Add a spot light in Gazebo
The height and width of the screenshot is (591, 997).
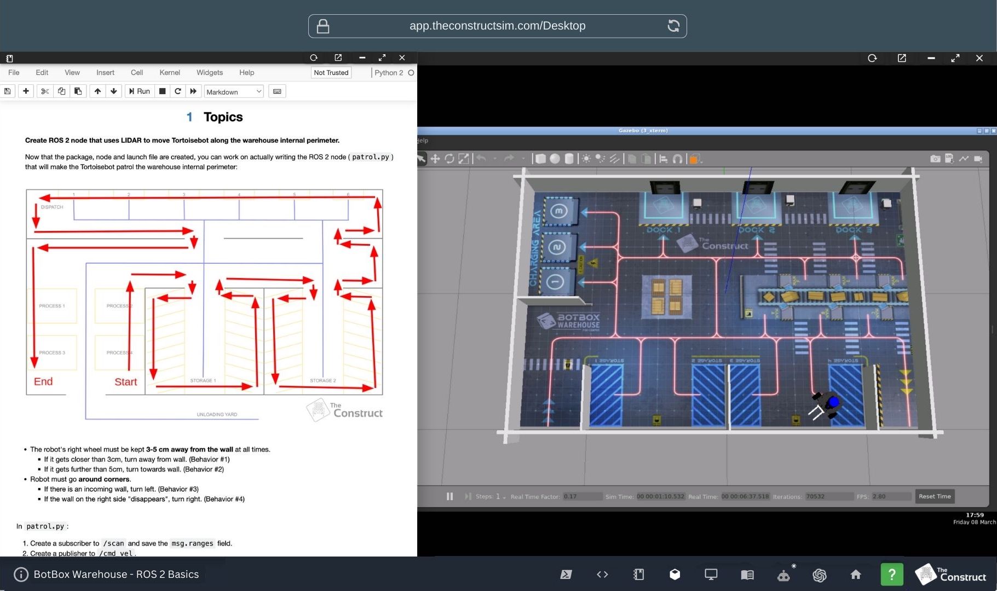[601, 159]
